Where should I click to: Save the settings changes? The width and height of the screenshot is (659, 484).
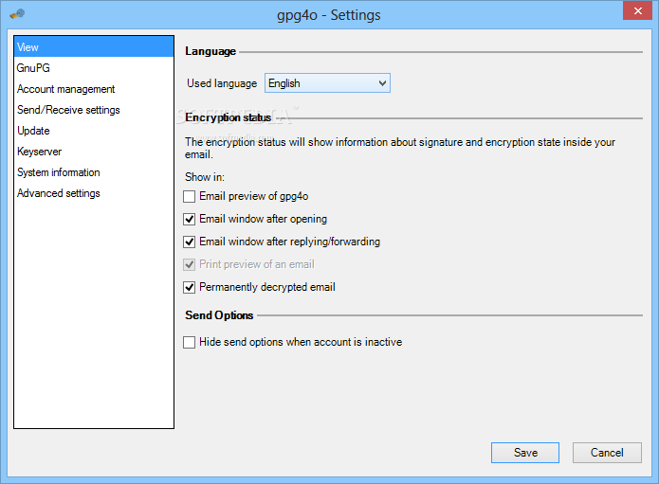[525, 453]
